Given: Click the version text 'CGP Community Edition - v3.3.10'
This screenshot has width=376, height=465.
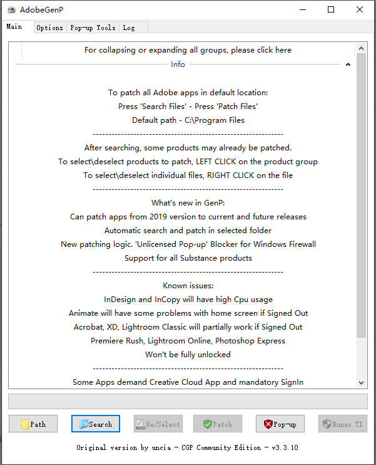Looking at the screenshot, I should [x=240, y=447].
